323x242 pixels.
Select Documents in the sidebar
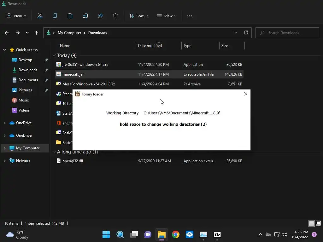coord(28,80)
